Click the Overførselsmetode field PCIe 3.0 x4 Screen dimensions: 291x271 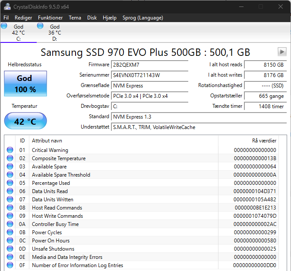pos(149,96)
